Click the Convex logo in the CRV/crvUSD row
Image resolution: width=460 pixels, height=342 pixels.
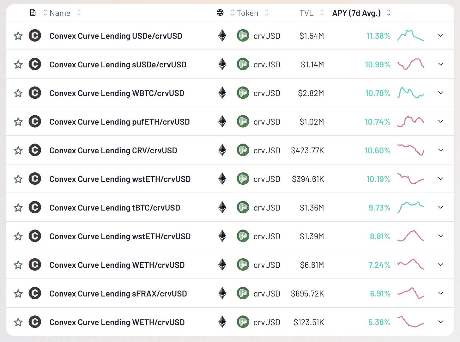(35, 150)
